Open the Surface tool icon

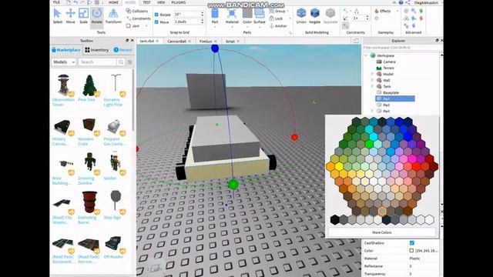260,14
